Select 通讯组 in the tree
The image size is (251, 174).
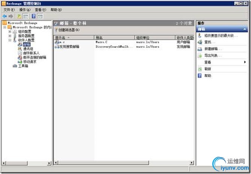pyautogui.click(x=28, y=48)
